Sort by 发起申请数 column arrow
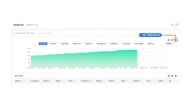191x107 pixels. (39, 81)
